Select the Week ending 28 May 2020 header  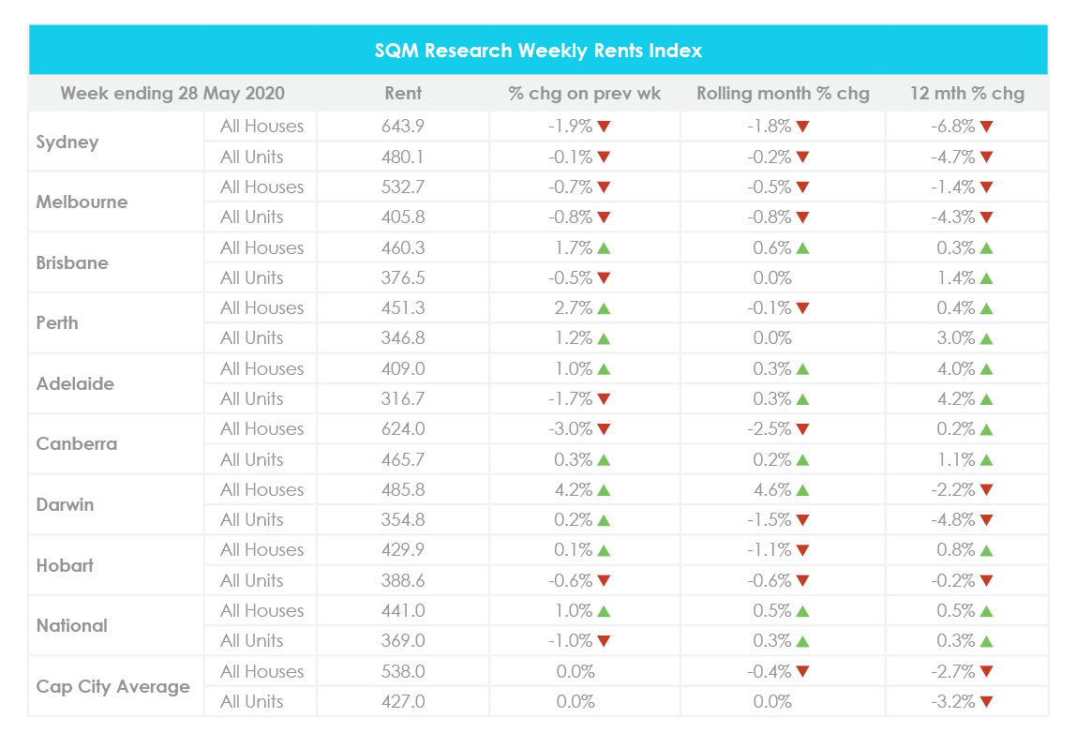click(x=172, y=94)
